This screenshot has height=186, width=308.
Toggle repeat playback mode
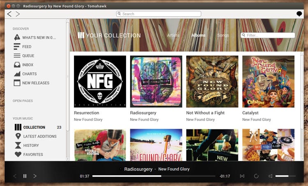256,176
